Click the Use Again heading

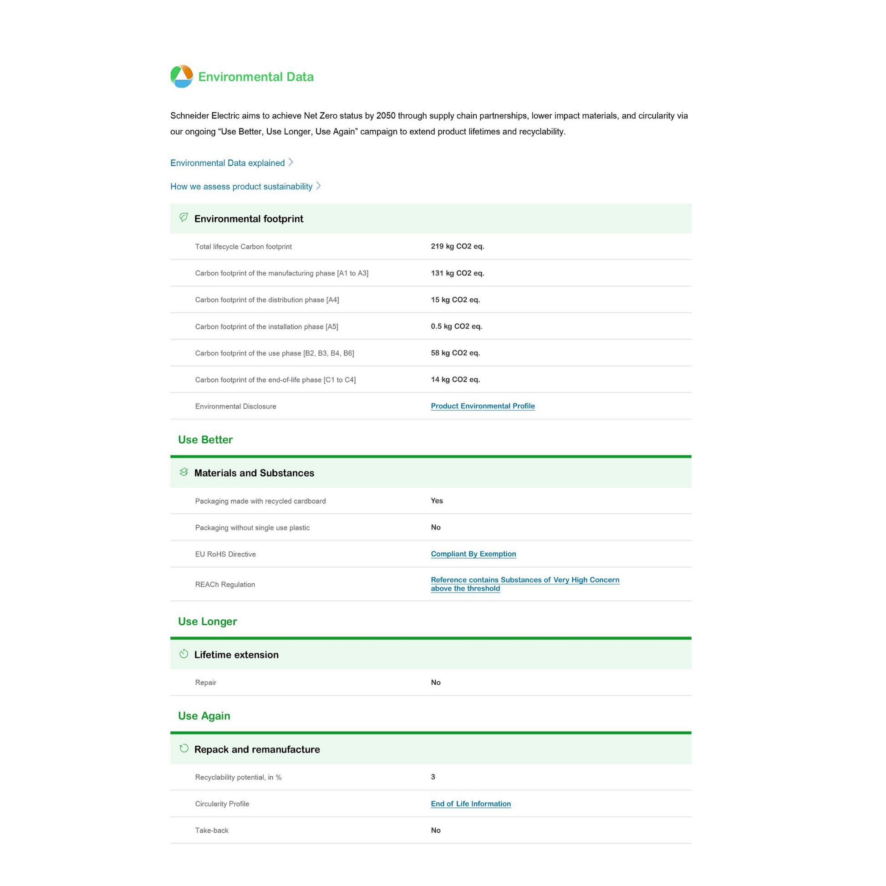[x=204, y=716]
